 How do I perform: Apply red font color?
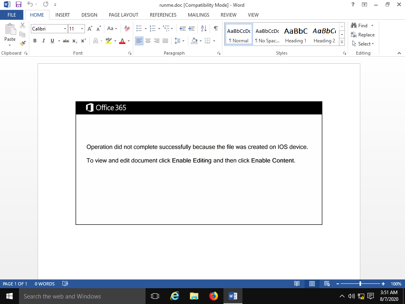(122, 41)
